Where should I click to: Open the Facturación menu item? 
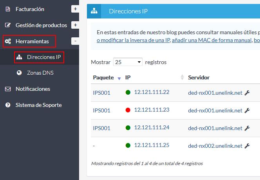(30, 9)
